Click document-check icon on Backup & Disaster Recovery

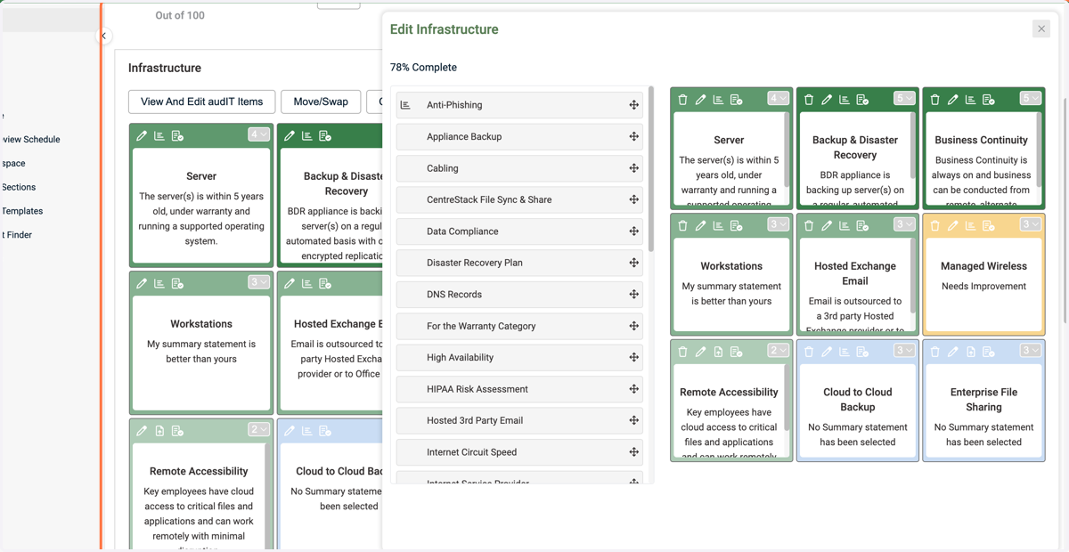point(862,100)
